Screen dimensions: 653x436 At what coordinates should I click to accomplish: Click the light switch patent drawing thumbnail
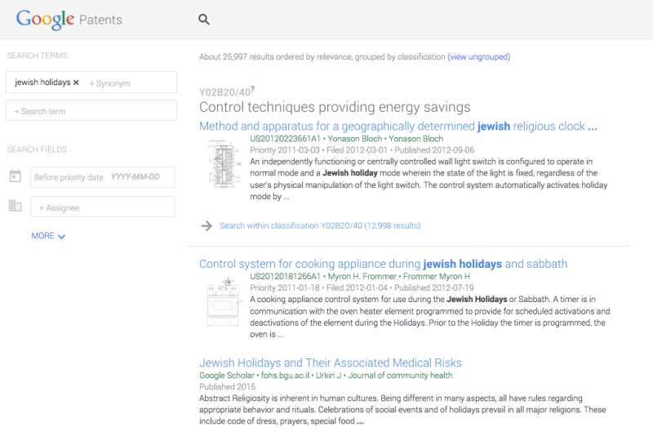pyautogui.click(x=221, y=166)
